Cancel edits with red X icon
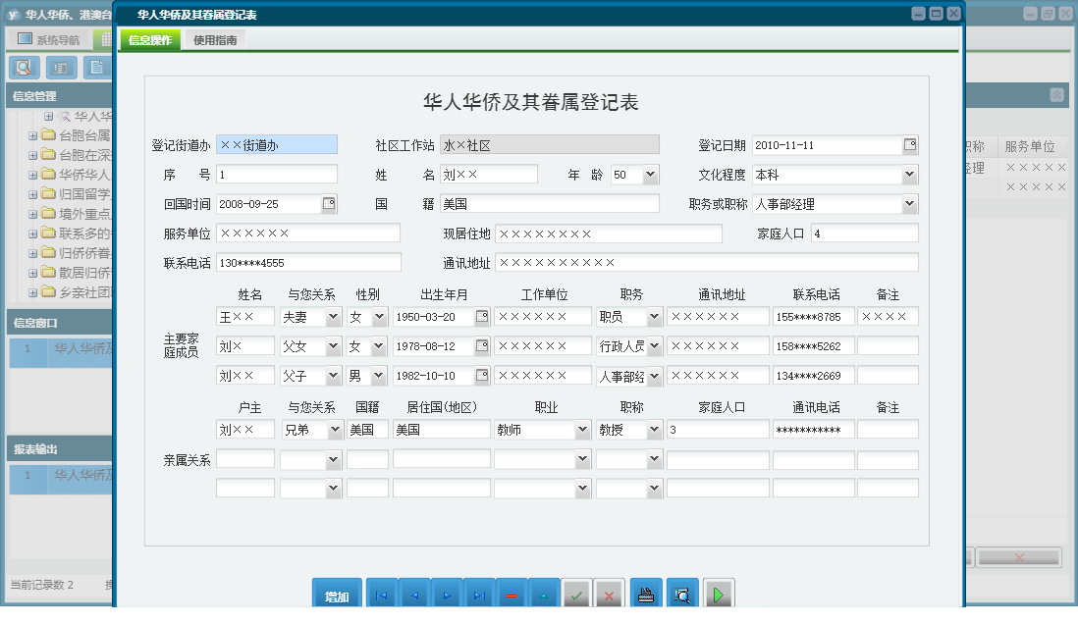This screenshot has height=623, width=1078. pos(609,596)
